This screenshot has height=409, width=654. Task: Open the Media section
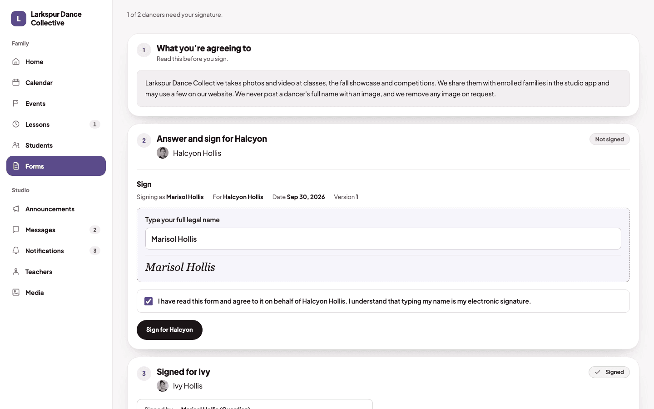click(56, 293)
